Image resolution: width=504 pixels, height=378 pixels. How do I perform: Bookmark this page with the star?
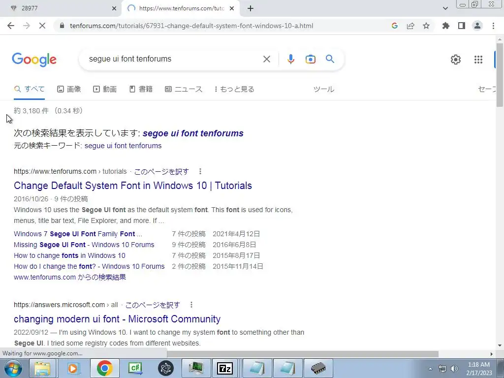[x=426, y=26]
